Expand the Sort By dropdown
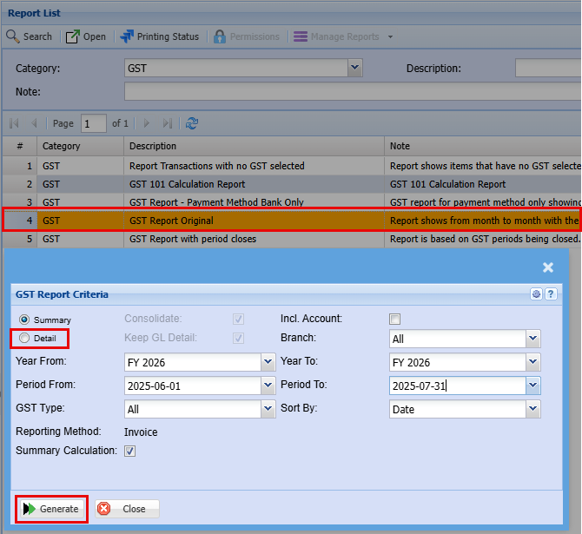 pos(533,409)
